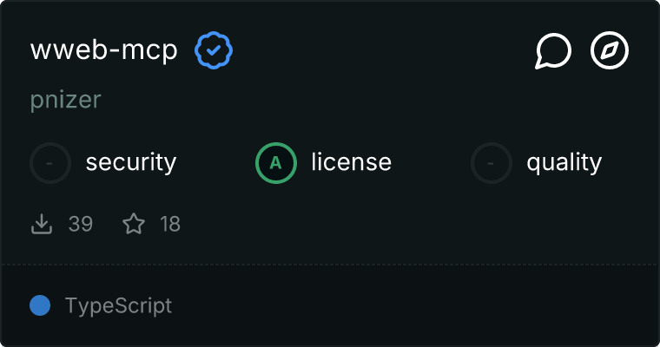Click the download arrow icon

[42, 225]
